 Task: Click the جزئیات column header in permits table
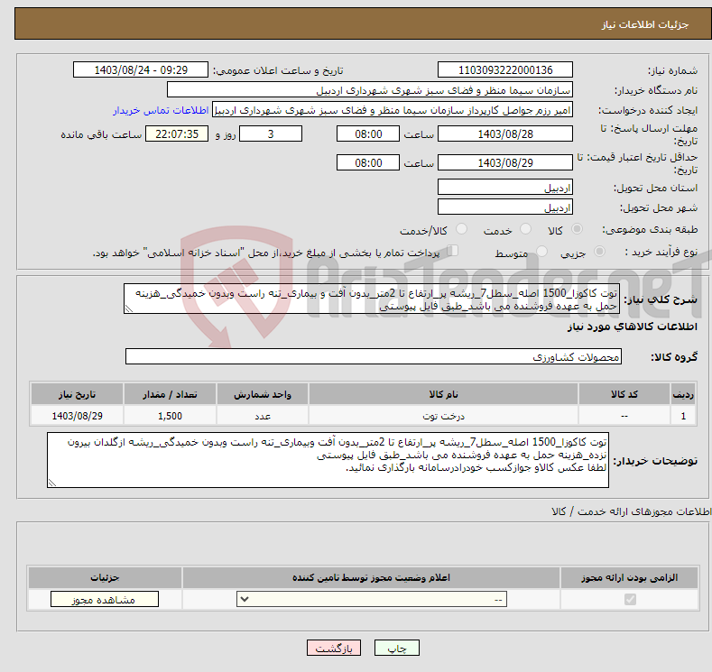105,577
